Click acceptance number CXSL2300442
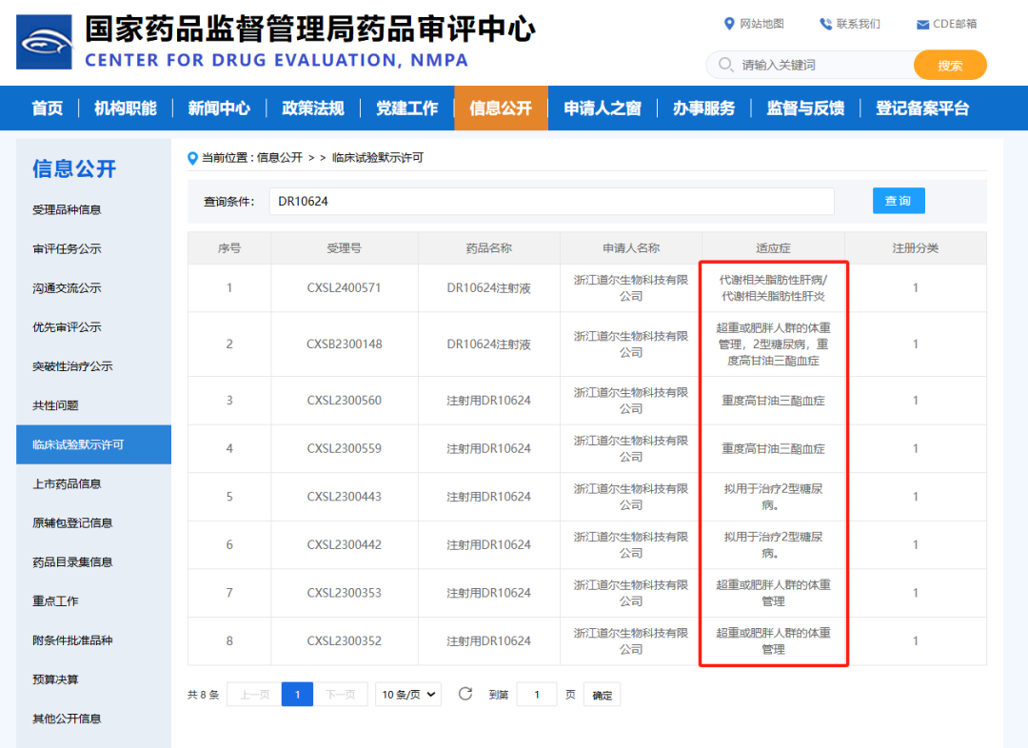This screenshot has height=748, width=1028. (x=345, y=544)
